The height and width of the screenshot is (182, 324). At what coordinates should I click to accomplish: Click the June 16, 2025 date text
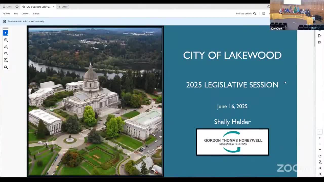click(232, 106)
